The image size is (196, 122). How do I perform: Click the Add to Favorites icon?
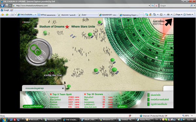7,15
